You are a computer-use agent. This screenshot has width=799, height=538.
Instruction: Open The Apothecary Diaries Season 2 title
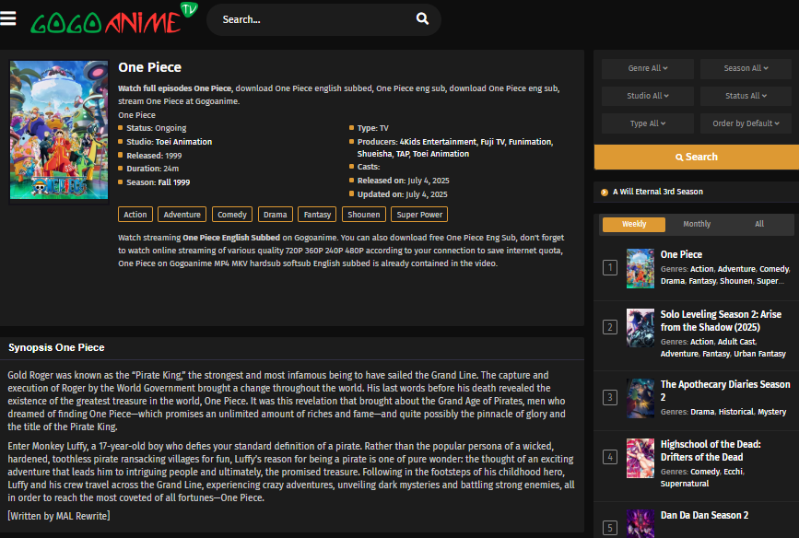[x=725, y=391]
